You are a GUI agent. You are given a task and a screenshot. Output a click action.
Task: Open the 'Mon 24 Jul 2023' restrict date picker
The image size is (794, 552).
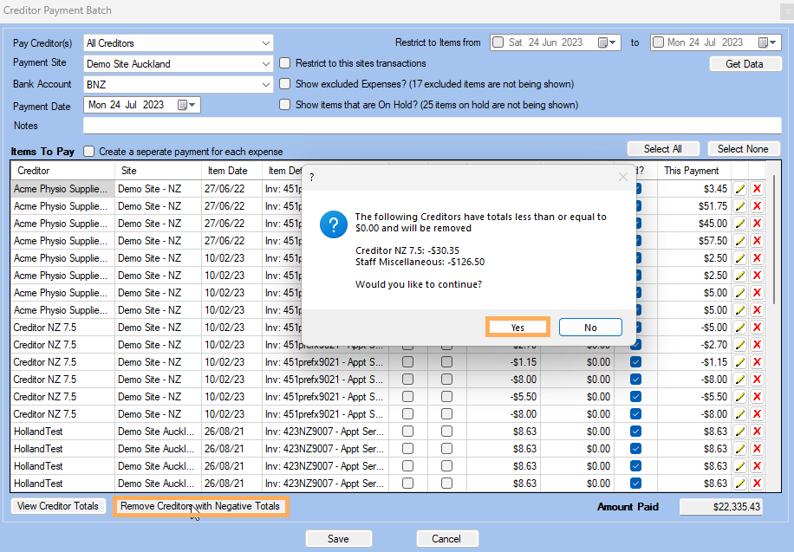768,42
